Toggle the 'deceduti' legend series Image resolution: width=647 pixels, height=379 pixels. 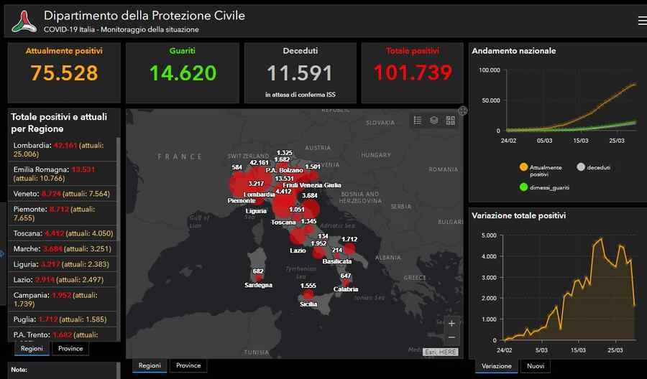[x=582, y=167]
